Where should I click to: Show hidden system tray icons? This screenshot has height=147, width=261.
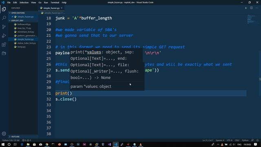(218, 144)
